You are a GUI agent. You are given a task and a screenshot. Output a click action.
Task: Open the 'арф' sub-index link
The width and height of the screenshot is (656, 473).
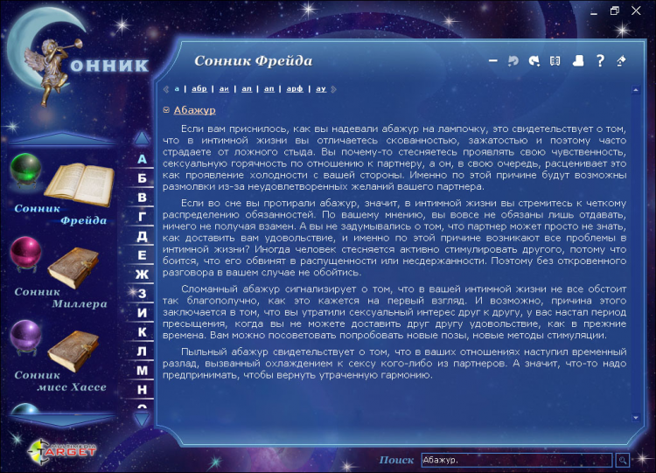(x=296, y=89)
